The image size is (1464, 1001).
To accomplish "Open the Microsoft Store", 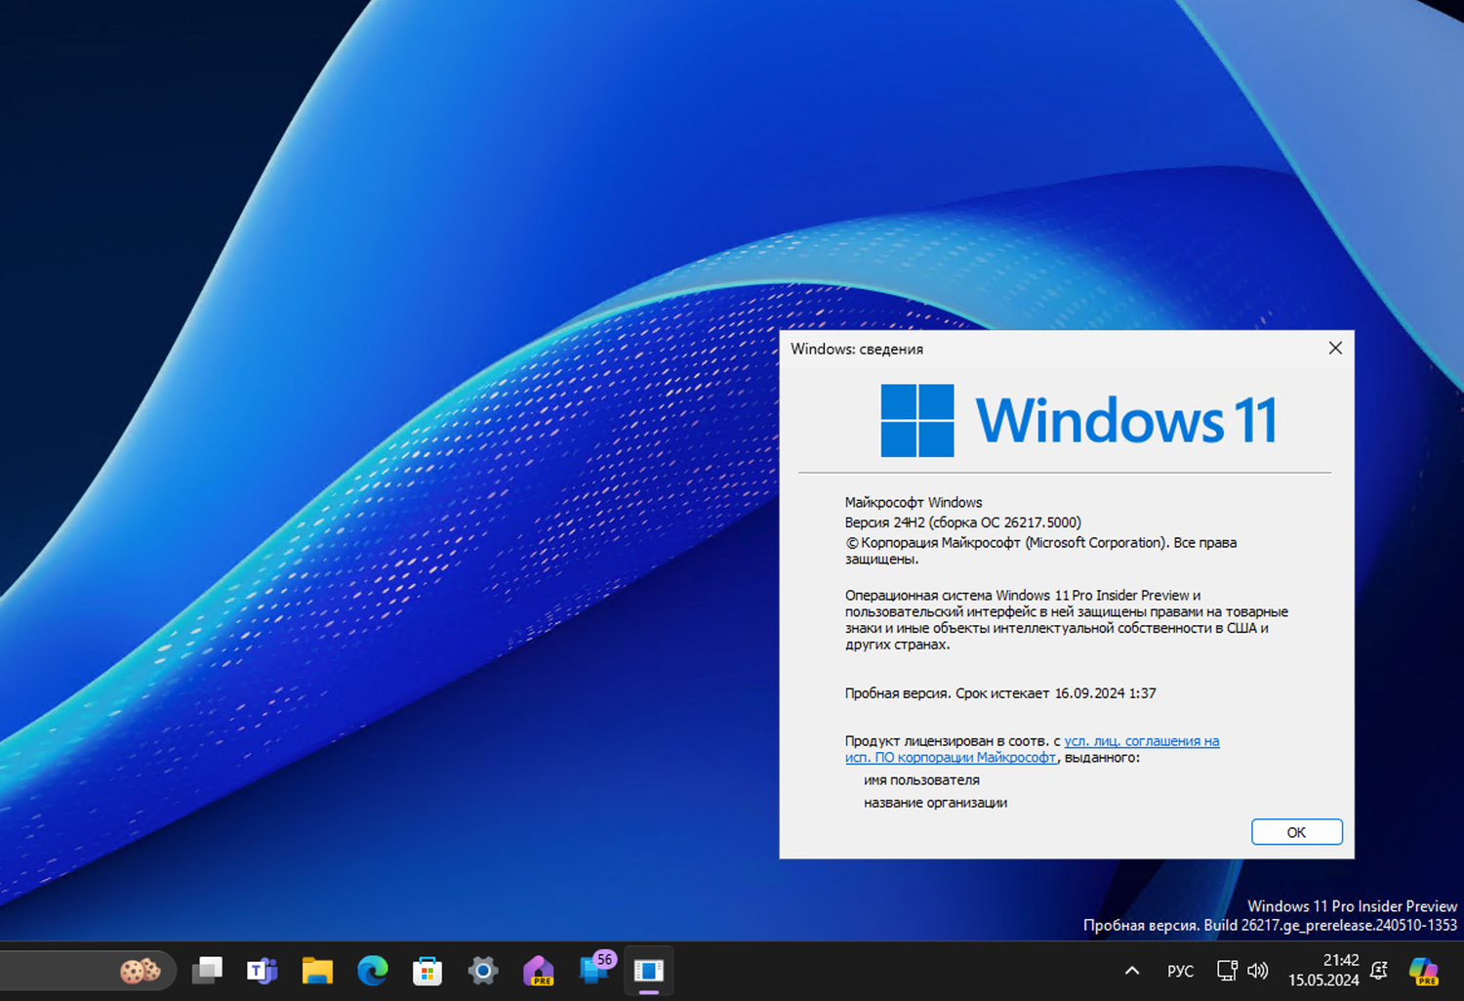I will (x=427, y=970).
